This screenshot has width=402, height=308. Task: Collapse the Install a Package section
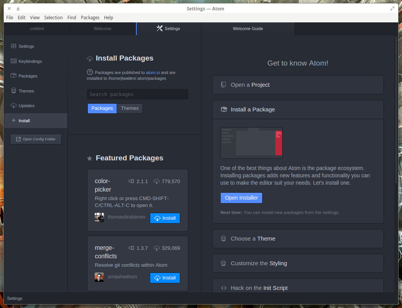point(298,109)
